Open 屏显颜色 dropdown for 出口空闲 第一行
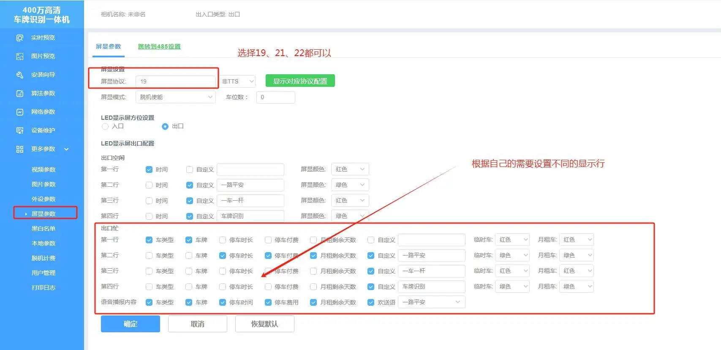 tap(350, 169)
